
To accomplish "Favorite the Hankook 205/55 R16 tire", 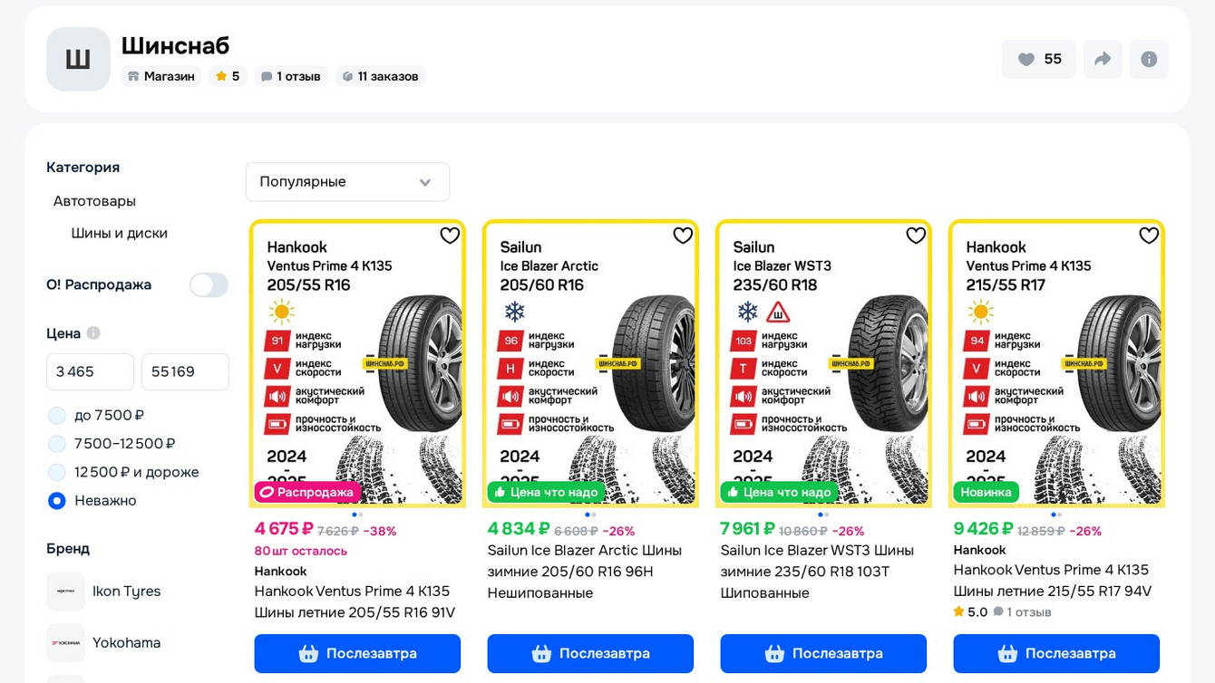I will (450, 236).
